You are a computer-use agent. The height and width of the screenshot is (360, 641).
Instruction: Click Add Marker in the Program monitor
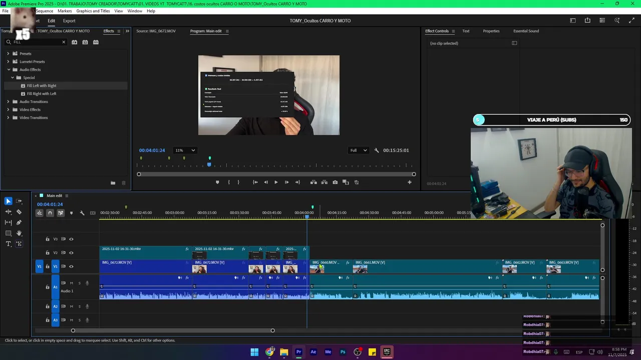pos(217,182)
